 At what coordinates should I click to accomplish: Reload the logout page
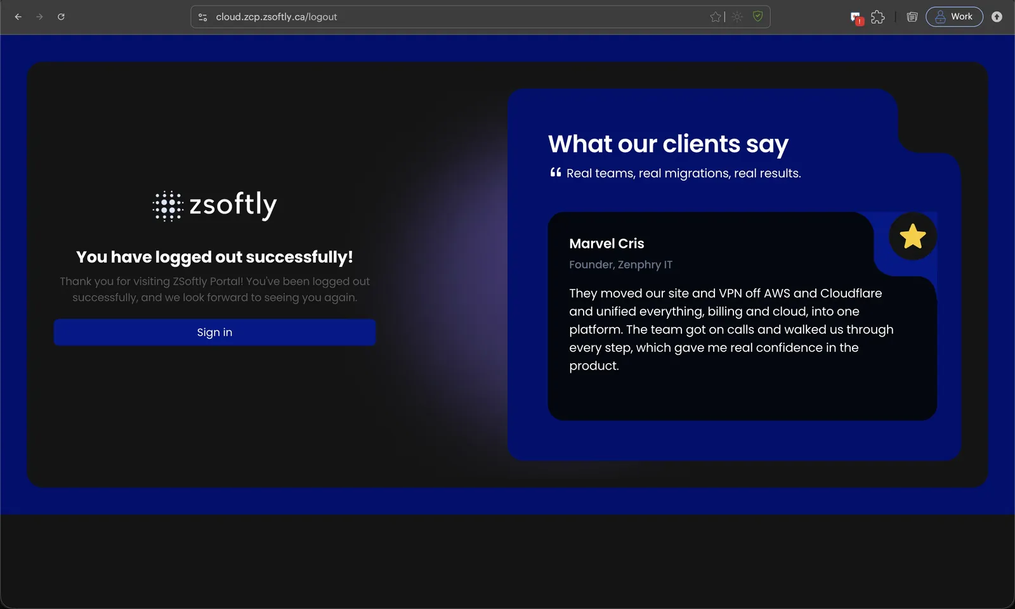tap(61, 17)
